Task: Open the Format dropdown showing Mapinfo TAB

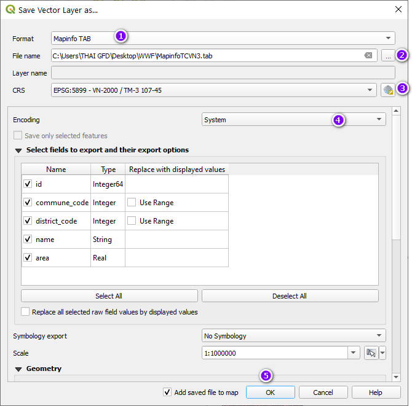Action: pos(223,38)
